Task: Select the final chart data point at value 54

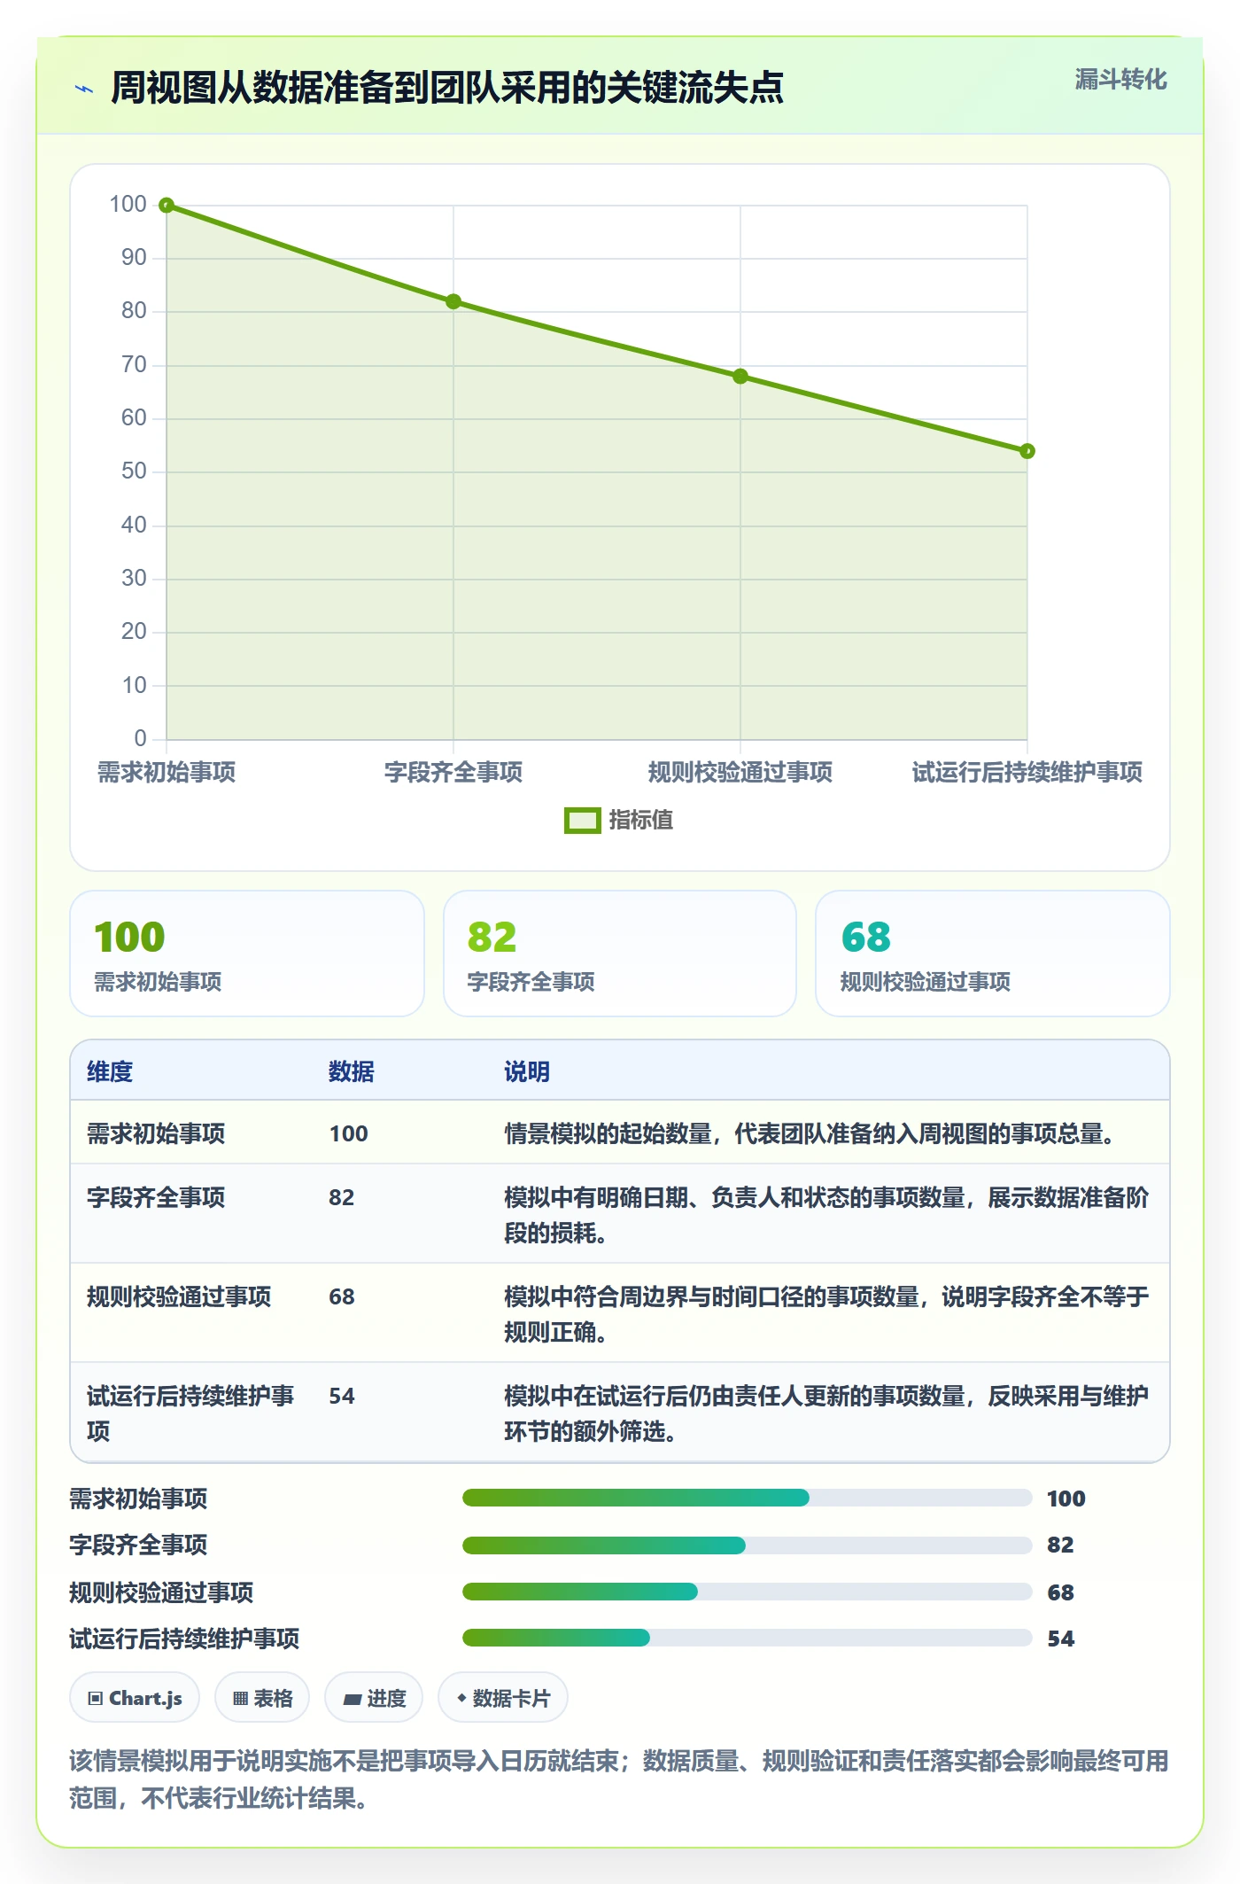Action: click(1027, 451)
